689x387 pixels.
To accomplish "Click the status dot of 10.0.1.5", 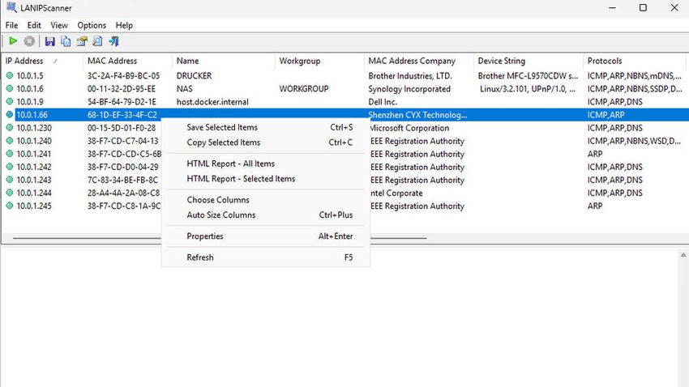I will pyautogui.click(x=9, y=75).
